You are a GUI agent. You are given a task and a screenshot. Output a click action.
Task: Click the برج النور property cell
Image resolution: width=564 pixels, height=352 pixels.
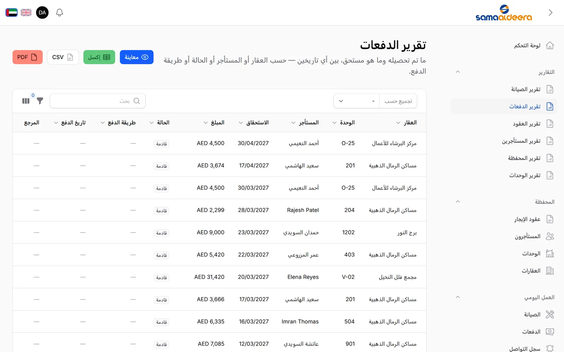click(407, 232)
